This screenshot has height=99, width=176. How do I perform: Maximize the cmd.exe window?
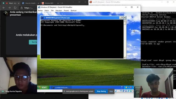(122, 18)
